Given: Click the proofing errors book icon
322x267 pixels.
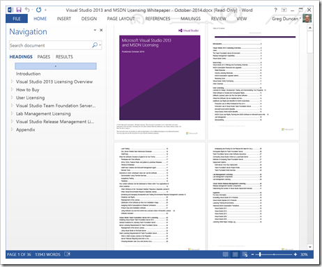Looking at the screenshot, I should pyautogui.click(x=67, y=254).
